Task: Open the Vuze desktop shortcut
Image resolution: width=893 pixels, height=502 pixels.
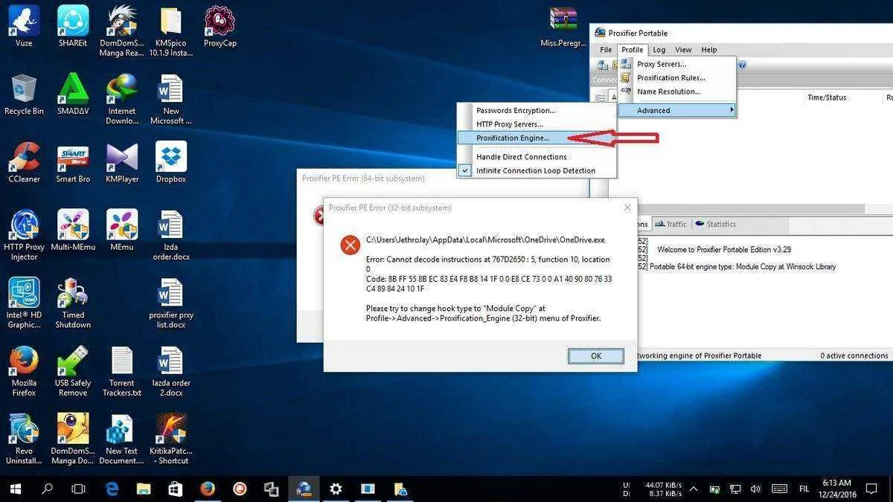Action: click(24, 26)
